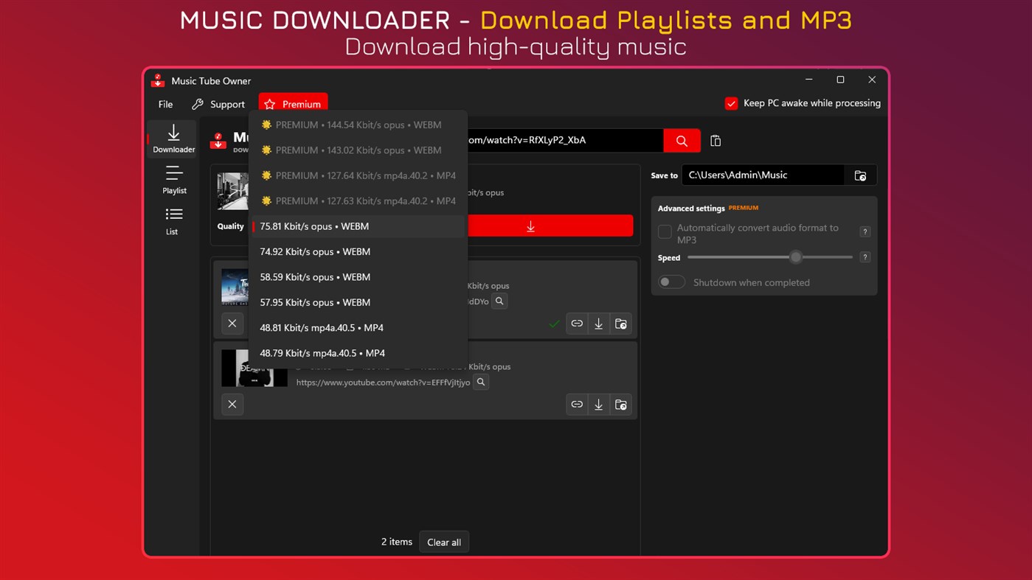1032x580 pixels.
Task: Download the second item individually
Action: point(598,404)
